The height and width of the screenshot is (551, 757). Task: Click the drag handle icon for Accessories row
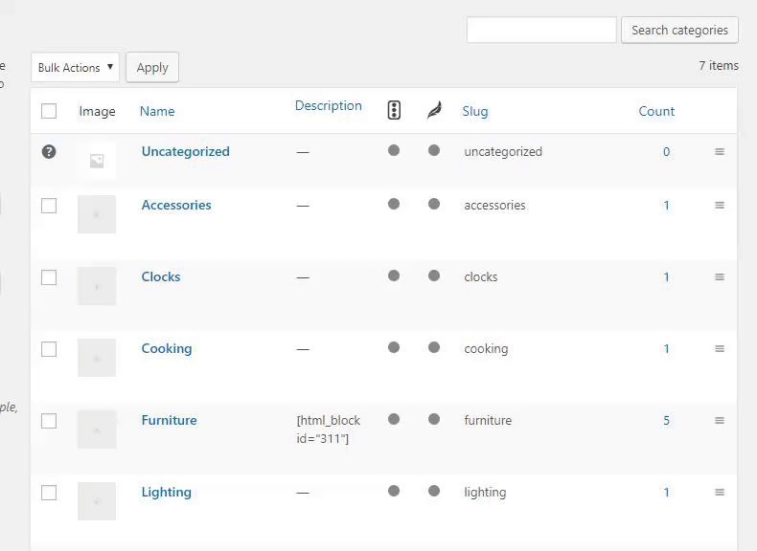click(720, 205)
